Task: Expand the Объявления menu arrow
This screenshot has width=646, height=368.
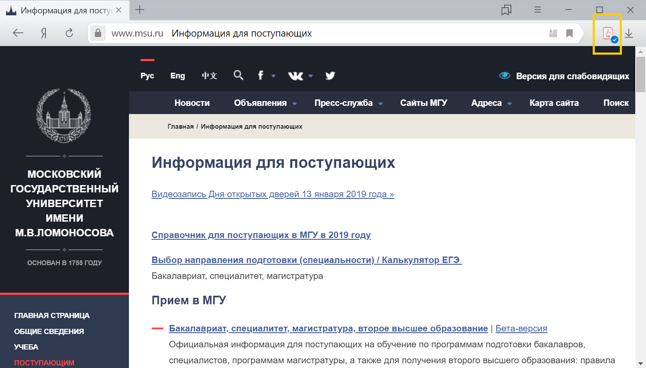Action: click(294, 104)
